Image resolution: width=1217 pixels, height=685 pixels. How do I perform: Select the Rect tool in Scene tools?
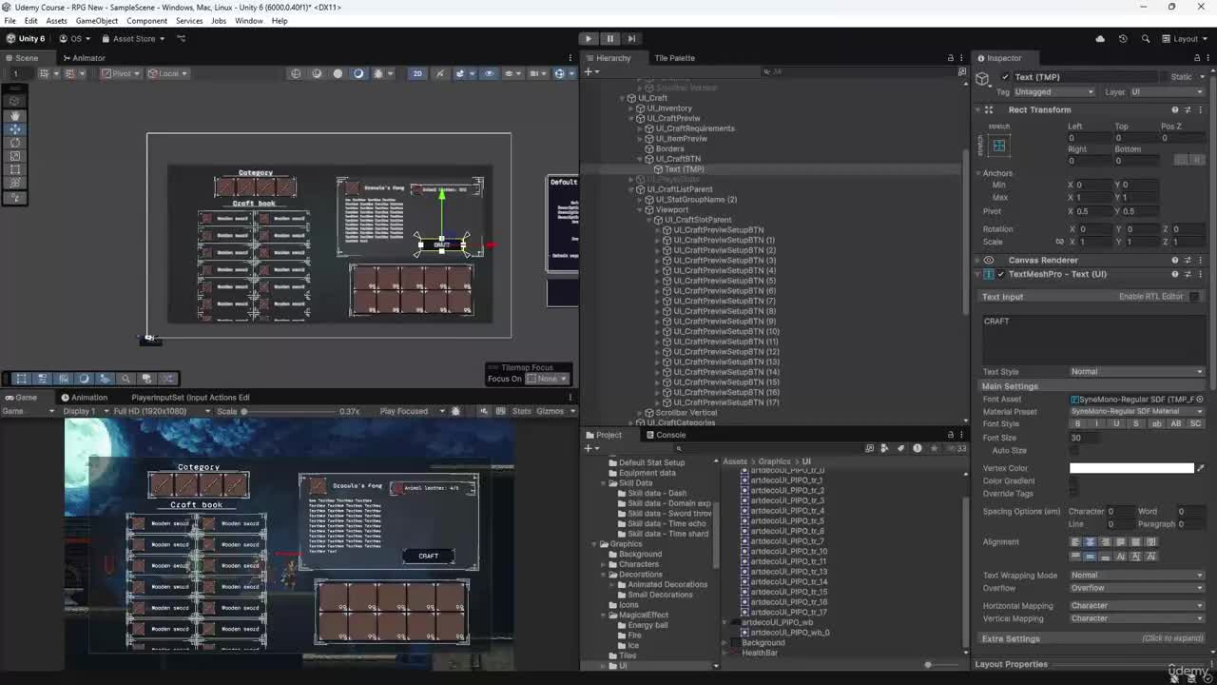point(15,169)
